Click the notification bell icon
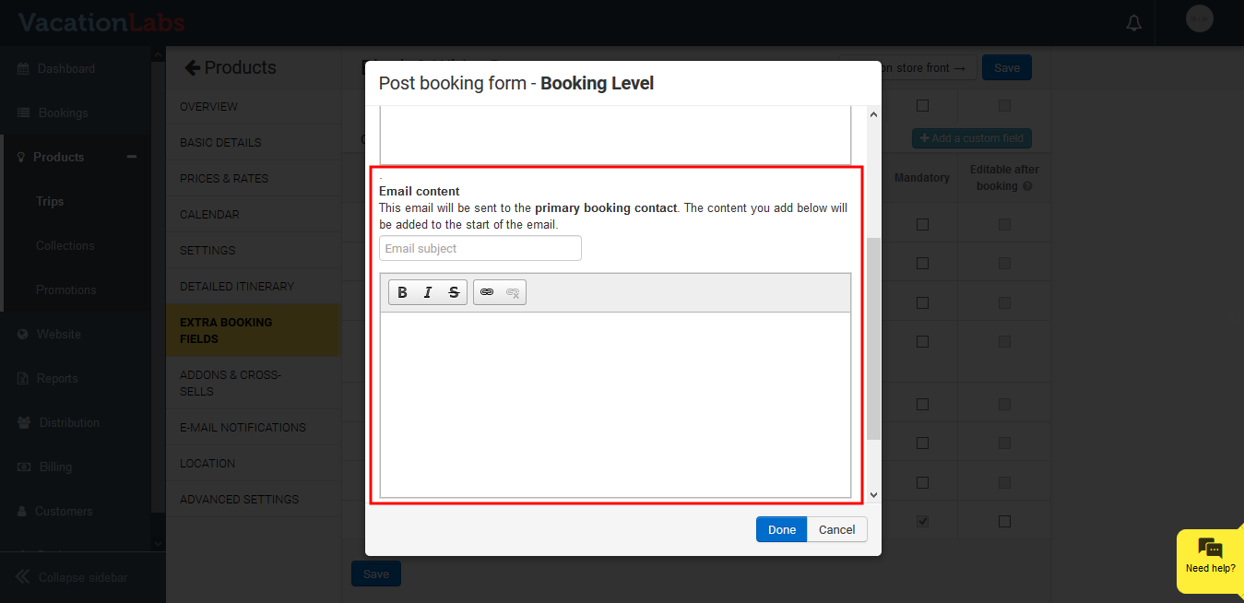 pos(1134,23)
